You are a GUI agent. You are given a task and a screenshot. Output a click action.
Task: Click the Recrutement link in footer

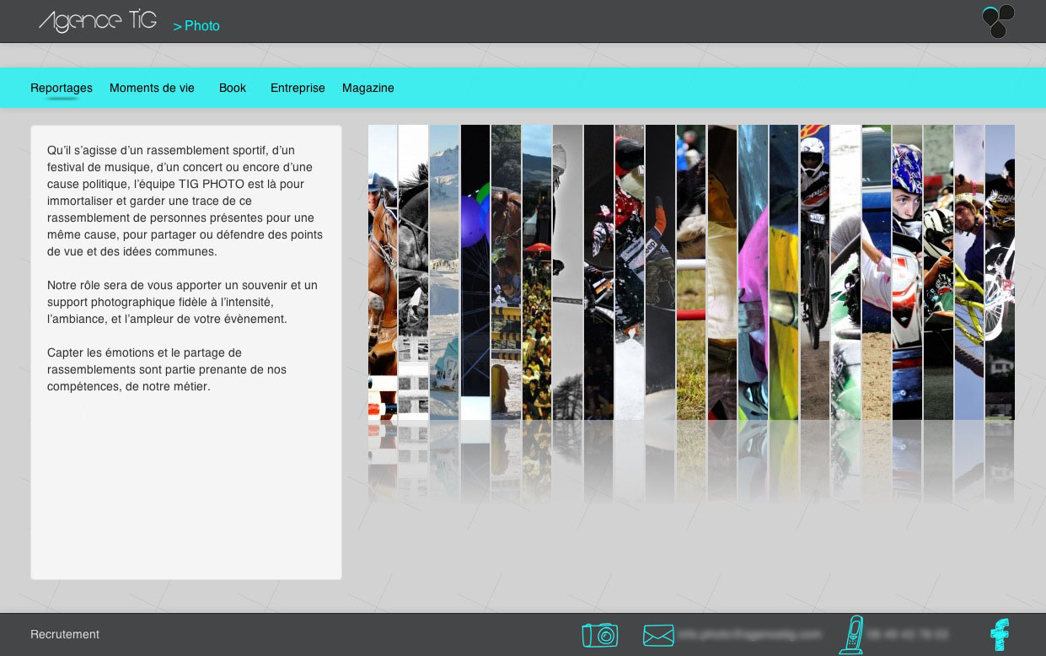(x=65, y=634)
